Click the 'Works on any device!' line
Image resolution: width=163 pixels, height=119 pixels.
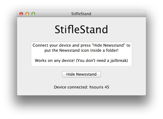click(81, 60)
